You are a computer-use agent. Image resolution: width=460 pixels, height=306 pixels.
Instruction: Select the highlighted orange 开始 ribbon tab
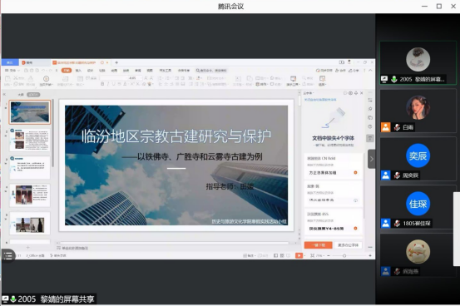67,71
